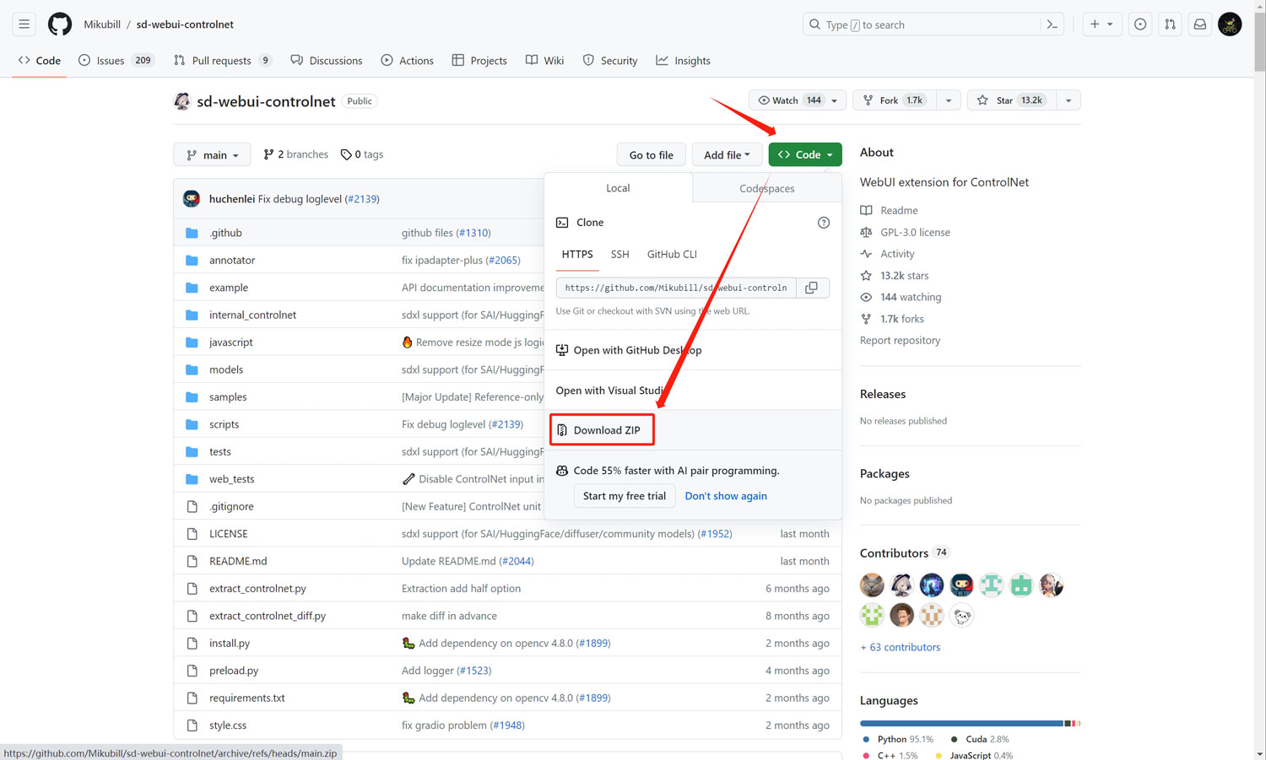This screenshot has width=1266, height=760.
Task: Open the README.md file
Action: [238, 561]
